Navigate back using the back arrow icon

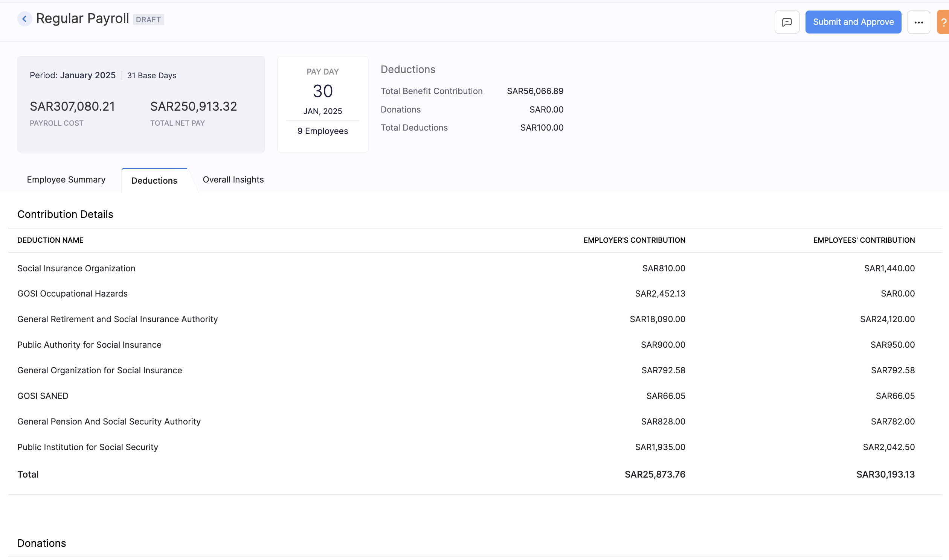[24, 19]
